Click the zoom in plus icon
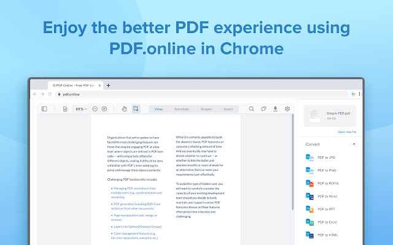The image size is (393, 245). (104, 109)
